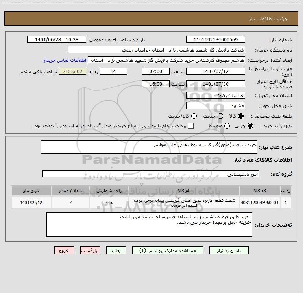Click the announcement date field 1401/06/28 - 10:38
This screenshot has width=303, height=293.
(57, 39)
